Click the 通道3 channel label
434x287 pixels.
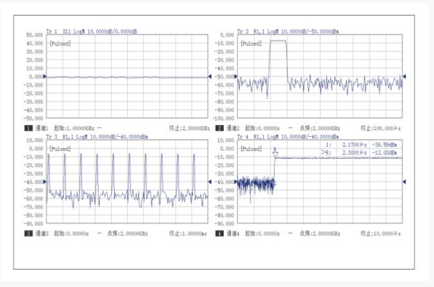(x=42, y=234)
